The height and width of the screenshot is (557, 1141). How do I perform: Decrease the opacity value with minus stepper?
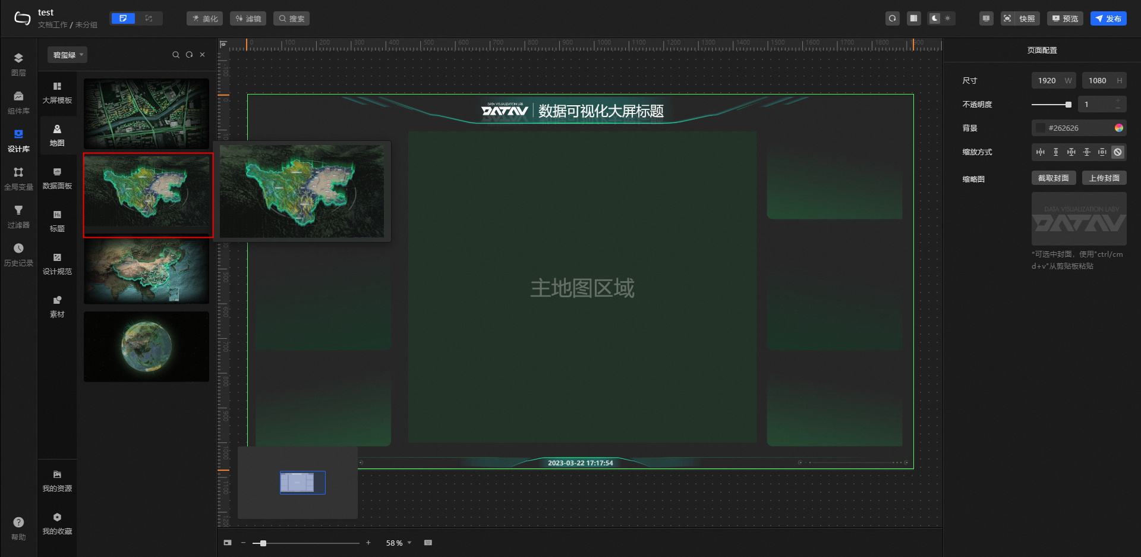coord(1118,108)
